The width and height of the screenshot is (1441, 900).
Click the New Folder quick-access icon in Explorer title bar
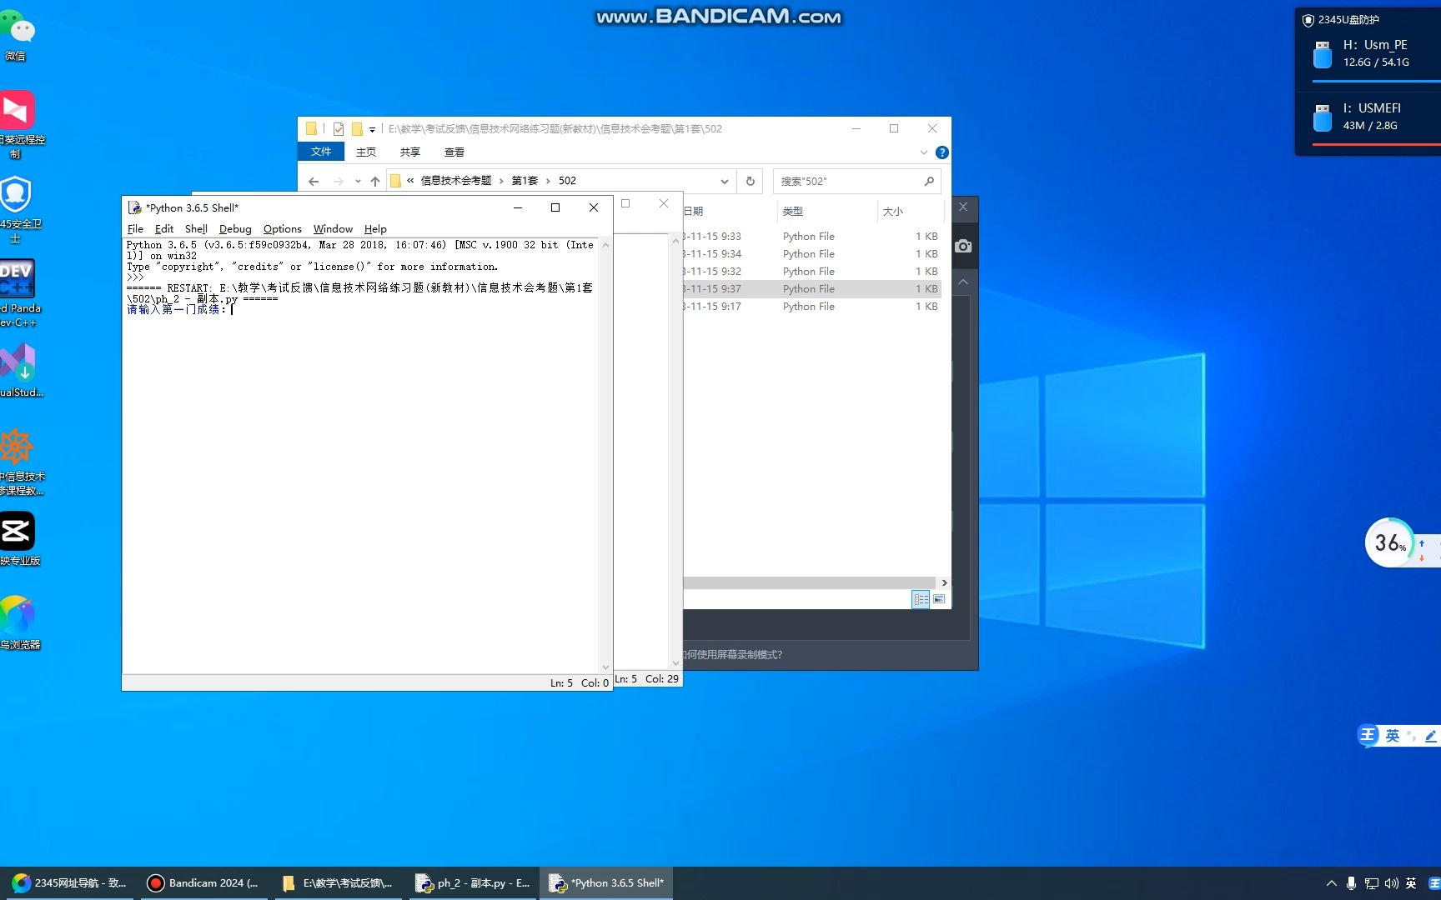[357, 128]
